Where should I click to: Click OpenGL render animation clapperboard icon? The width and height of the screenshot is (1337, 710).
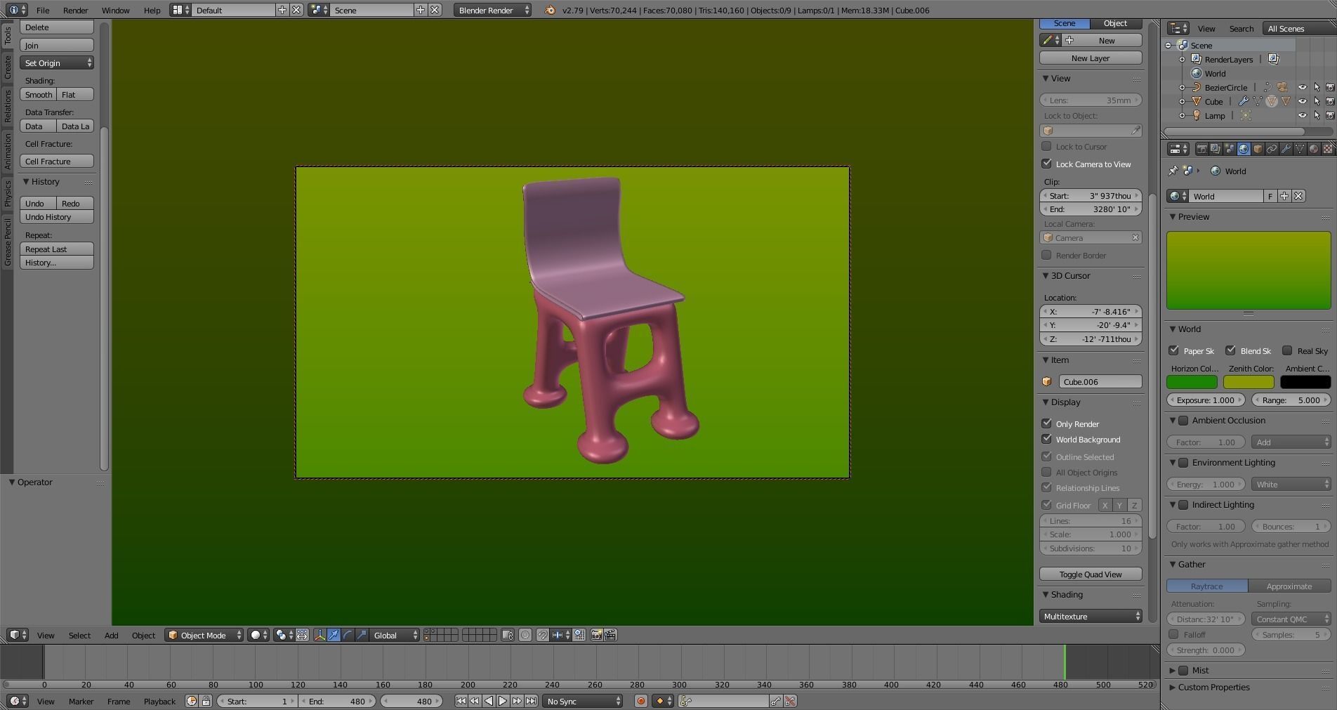point(610,635)
